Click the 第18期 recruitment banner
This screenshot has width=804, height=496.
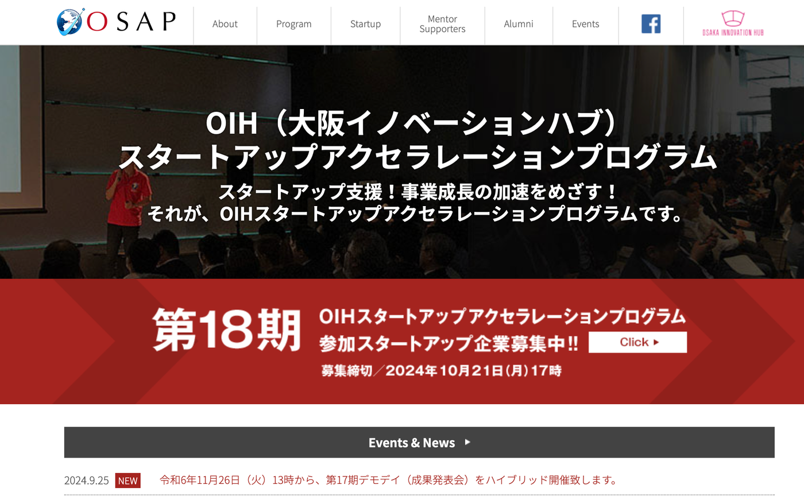pyautogui.click(x=402, y=339)
